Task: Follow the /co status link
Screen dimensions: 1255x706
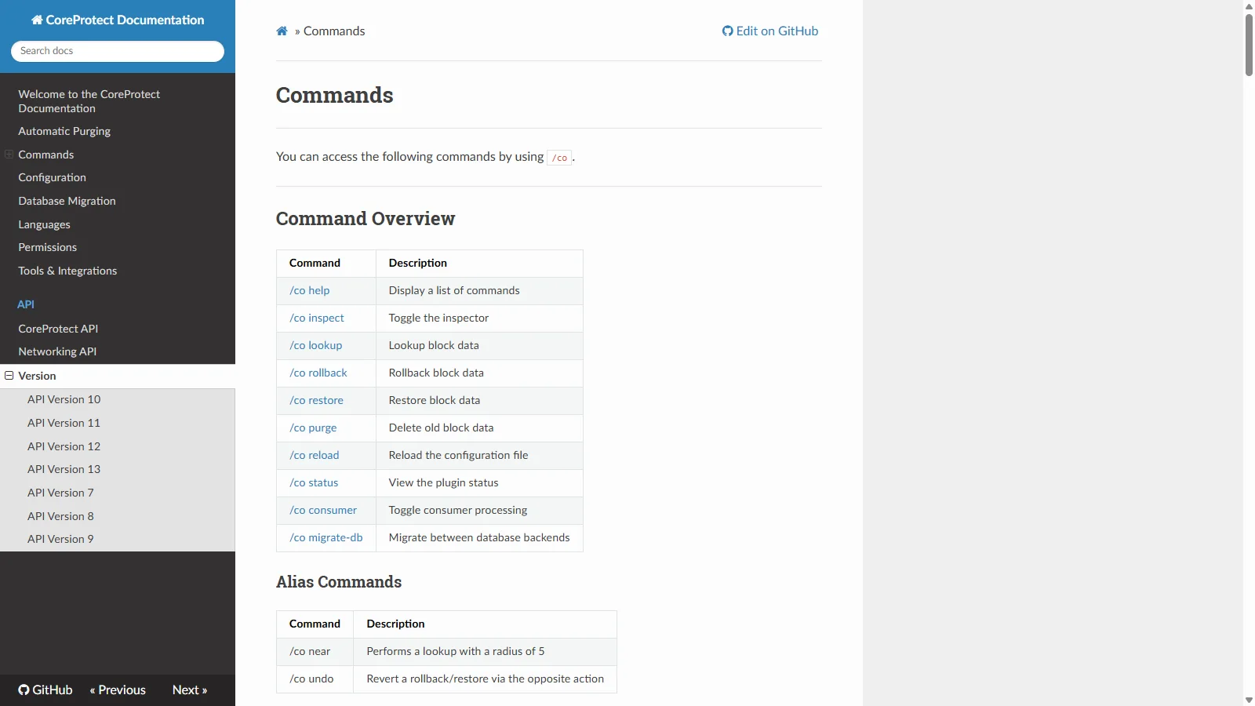Action: click(314, 482)
